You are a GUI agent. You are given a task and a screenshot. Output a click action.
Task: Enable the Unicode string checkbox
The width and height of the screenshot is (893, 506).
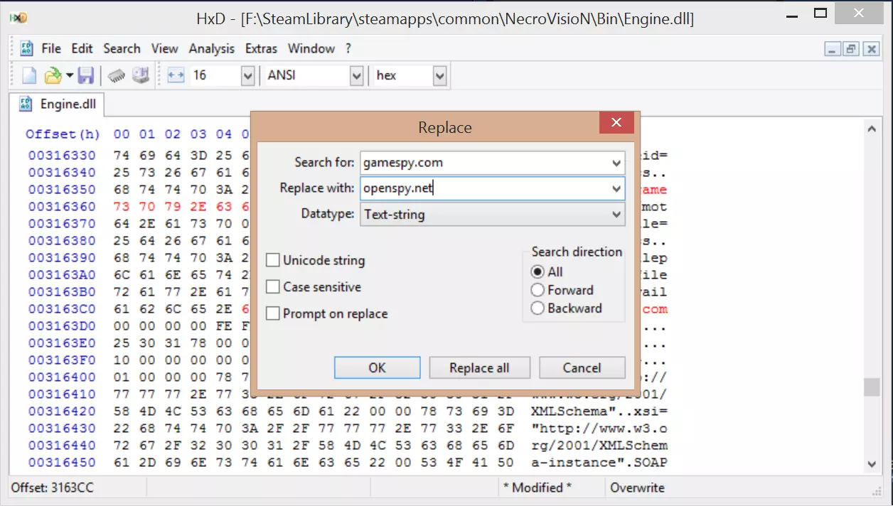click(272, 260)
